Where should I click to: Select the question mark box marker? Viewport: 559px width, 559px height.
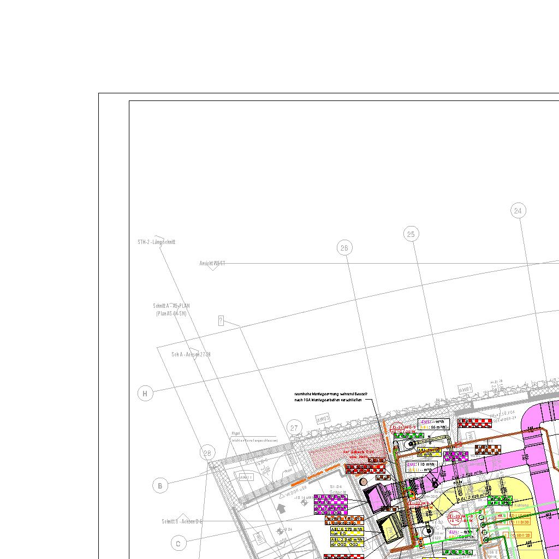[x=221, y=320]
